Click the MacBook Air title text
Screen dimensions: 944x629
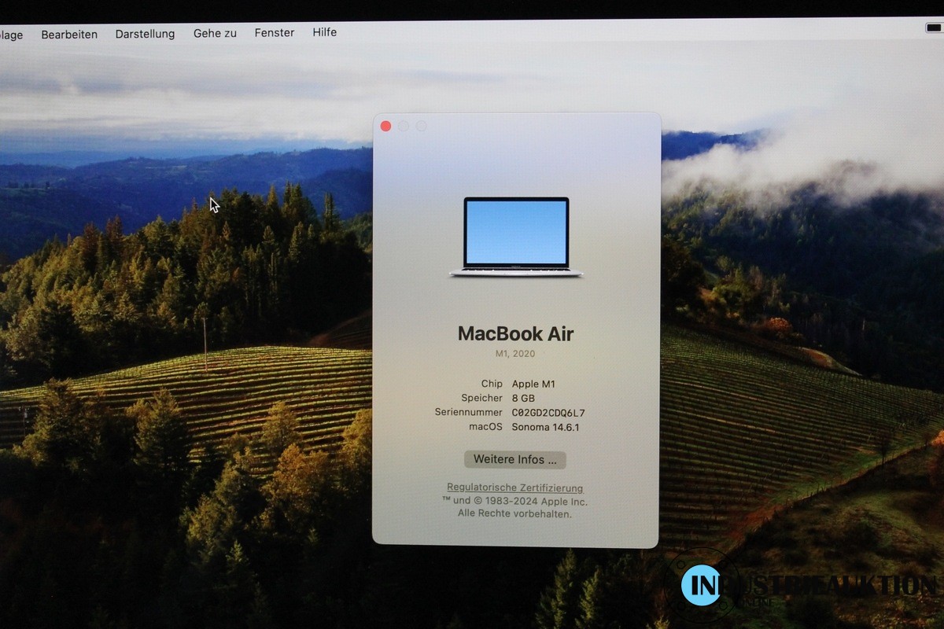click(x=516, y=333)
